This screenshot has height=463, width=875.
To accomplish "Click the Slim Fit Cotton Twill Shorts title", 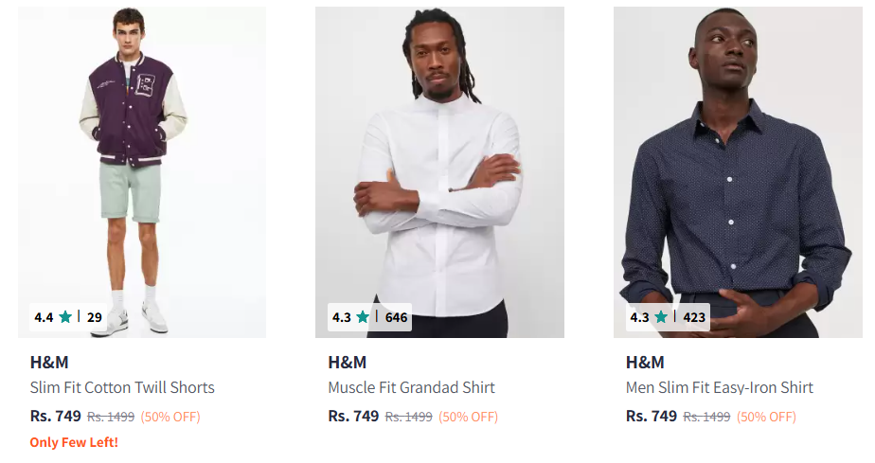I will click(122, 387).
